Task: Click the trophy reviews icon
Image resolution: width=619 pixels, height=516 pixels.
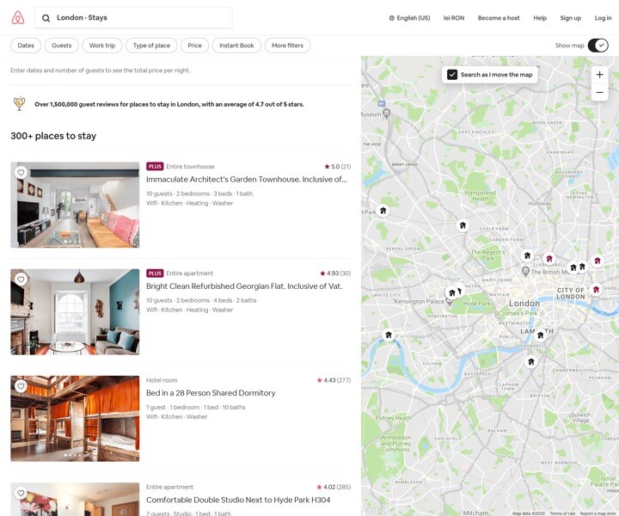Action: point(19,104)
